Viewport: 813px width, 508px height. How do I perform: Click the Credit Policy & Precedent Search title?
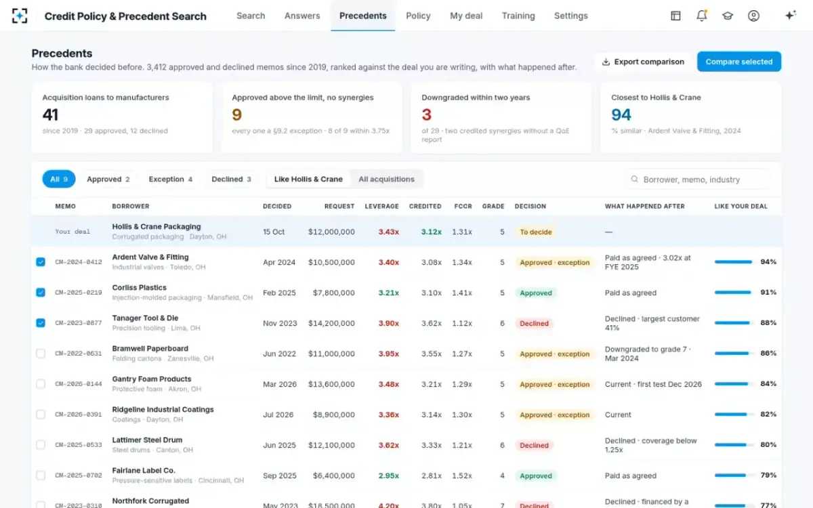click(125, 16)
